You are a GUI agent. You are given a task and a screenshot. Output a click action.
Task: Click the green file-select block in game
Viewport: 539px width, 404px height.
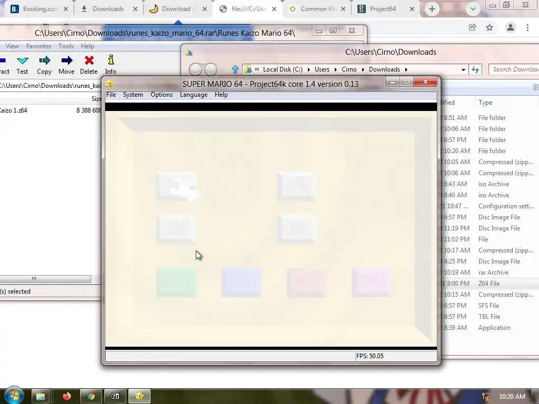[x=176, y=282]
